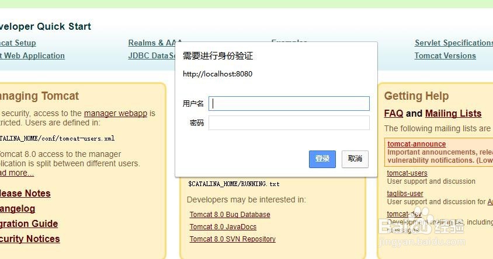Image resolution: width=493 pixels, height=259 pixels.
Task: Click the 需要进行身份验证 dialog title
Action: coord(218,56)
